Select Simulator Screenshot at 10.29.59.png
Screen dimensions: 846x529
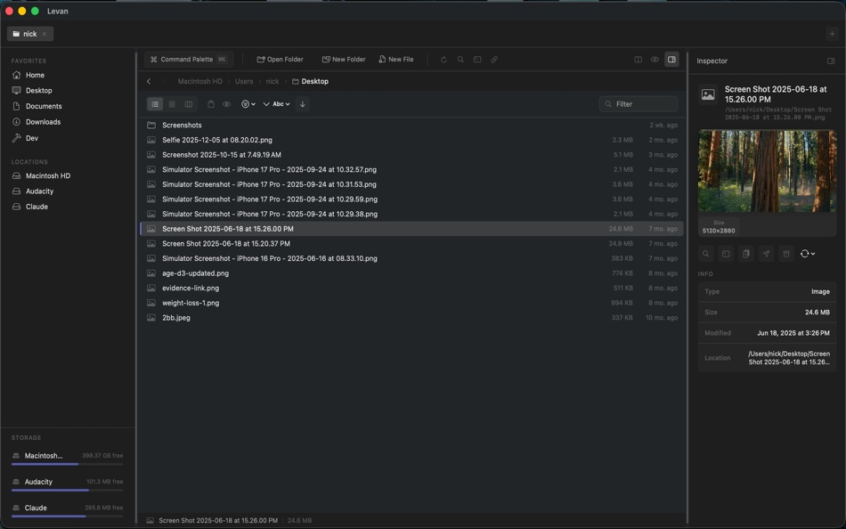(411, 199)
